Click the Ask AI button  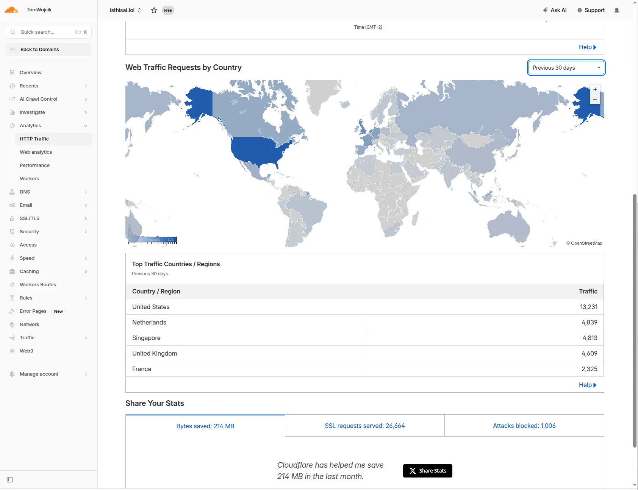555,10
